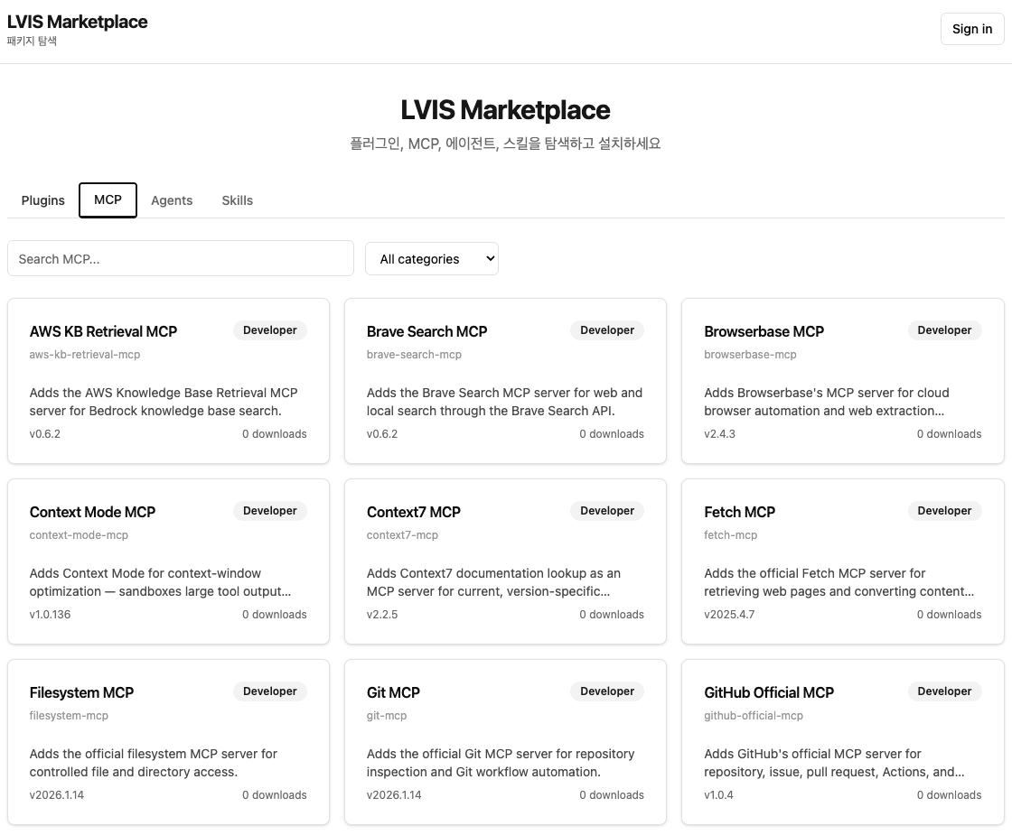Click version v2.2.5 on Context7 card

tap(382, 615)
